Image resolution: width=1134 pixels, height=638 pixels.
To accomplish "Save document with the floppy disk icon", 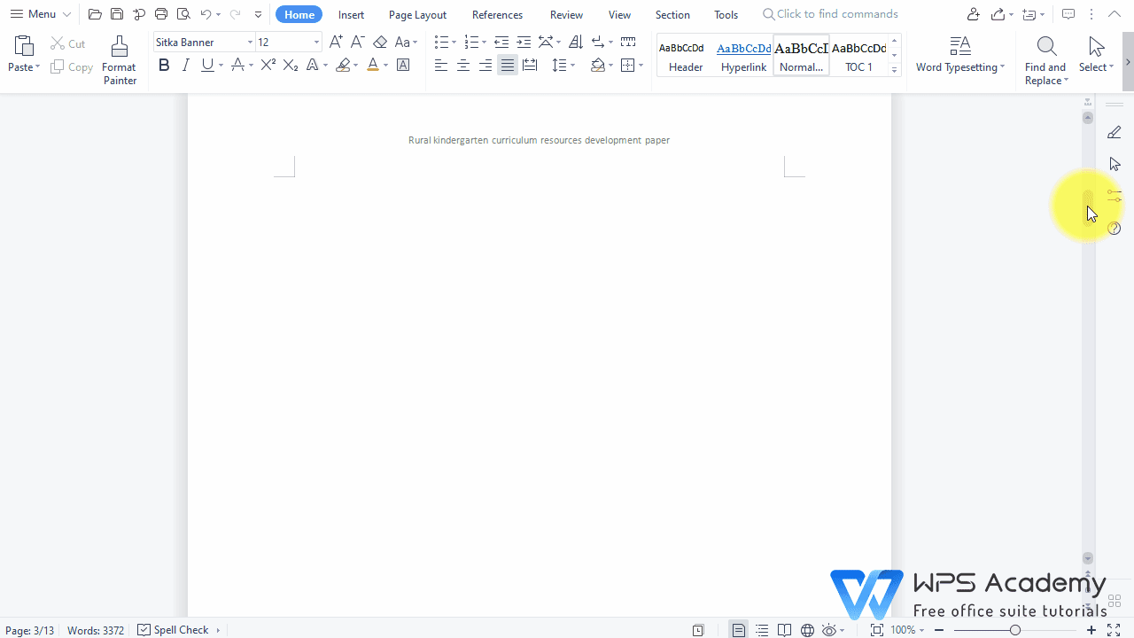I will (117, 14).
